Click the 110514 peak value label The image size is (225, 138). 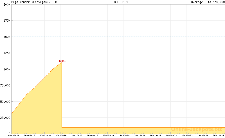[61, 61]
